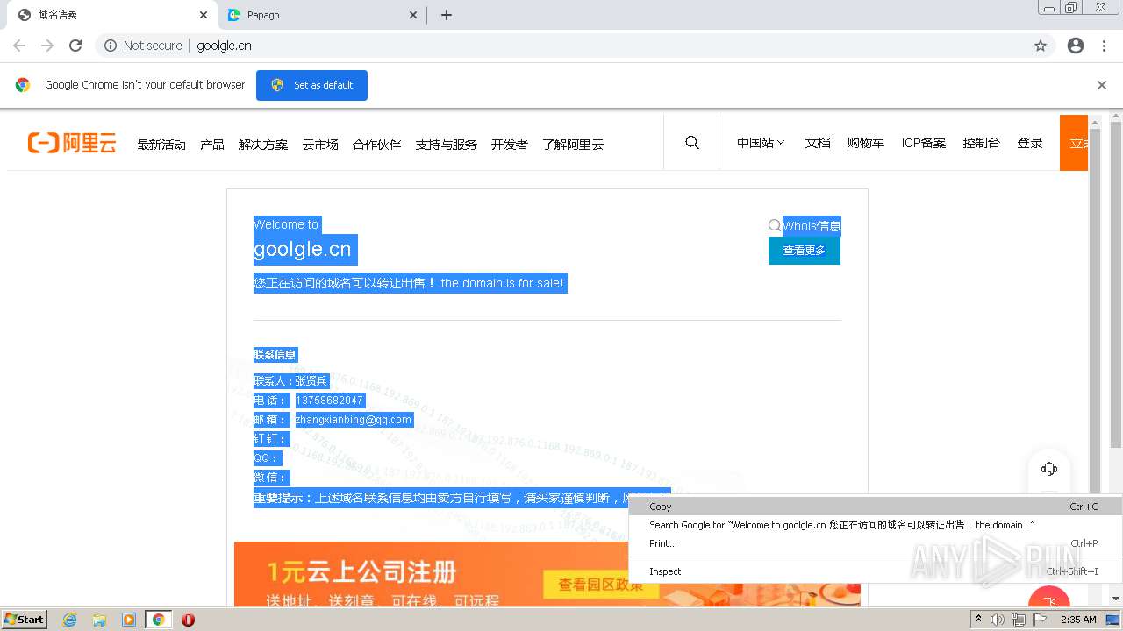Click the Whois信息 link

coord(812,226)
